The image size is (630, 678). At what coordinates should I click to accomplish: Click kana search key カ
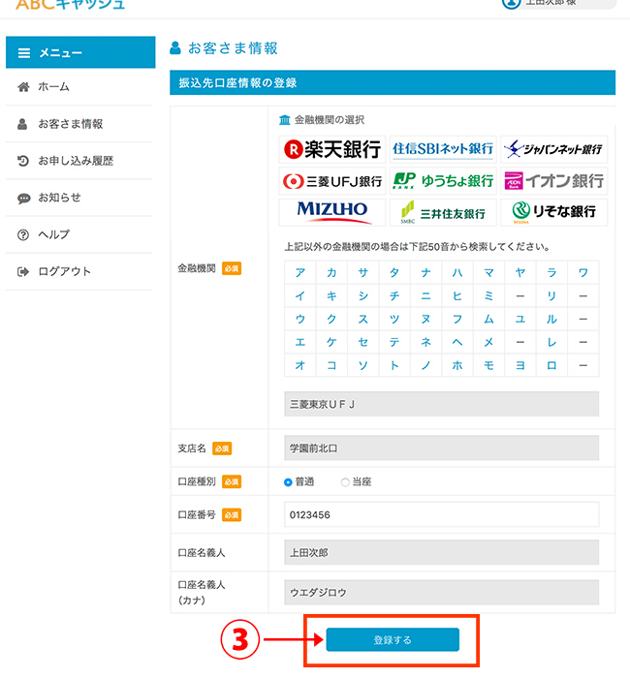[331, 272]
